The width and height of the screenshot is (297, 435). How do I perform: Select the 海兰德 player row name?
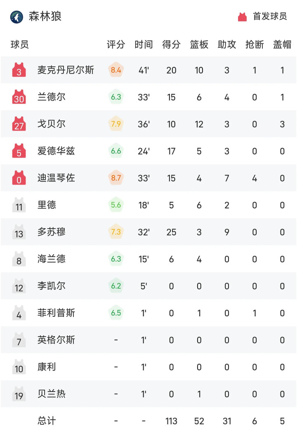52,259
